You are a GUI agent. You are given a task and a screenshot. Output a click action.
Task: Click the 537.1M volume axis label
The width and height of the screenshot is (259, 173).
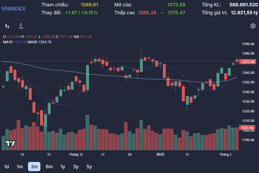pos(248,128)
